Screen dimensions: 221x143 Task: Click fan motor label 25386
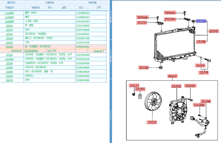point(206,101)
